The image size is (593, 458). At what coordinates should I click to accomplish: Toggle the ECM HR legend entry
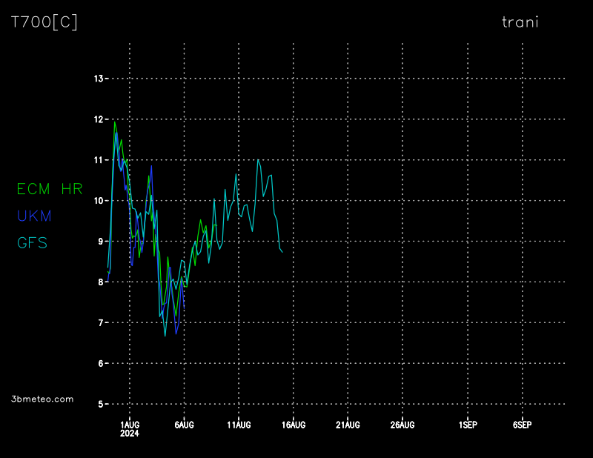pos(50,189)
